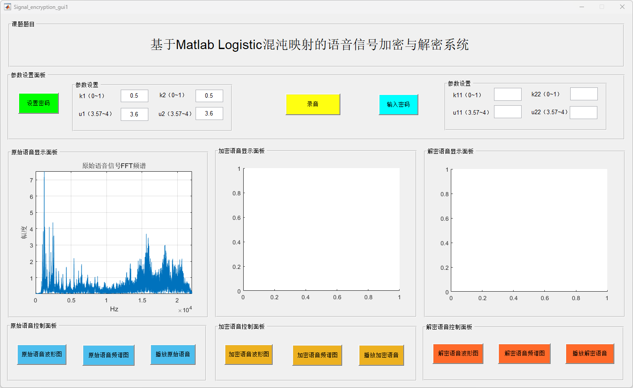Click the empty k22 input field
The width and height of the screenshot is (633, 388).
click(584, 94)
